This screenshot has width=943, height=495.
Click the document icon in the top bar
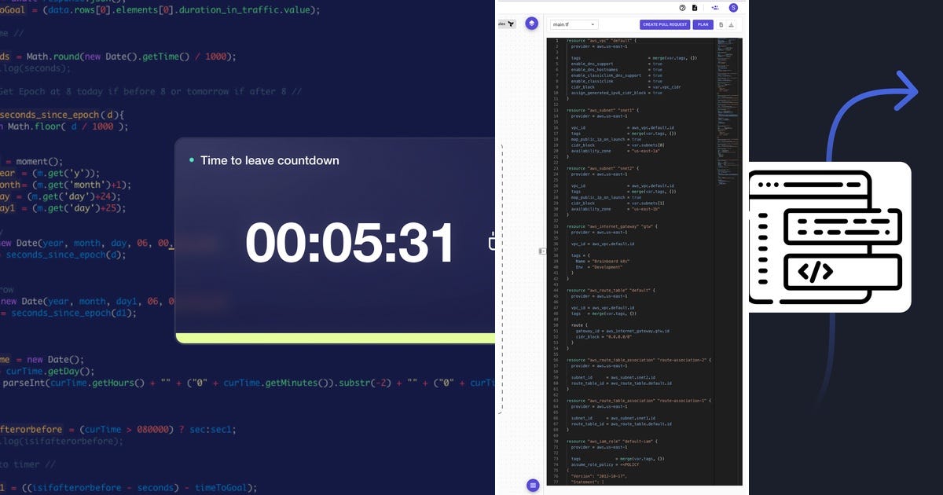(x=695, y=7)
